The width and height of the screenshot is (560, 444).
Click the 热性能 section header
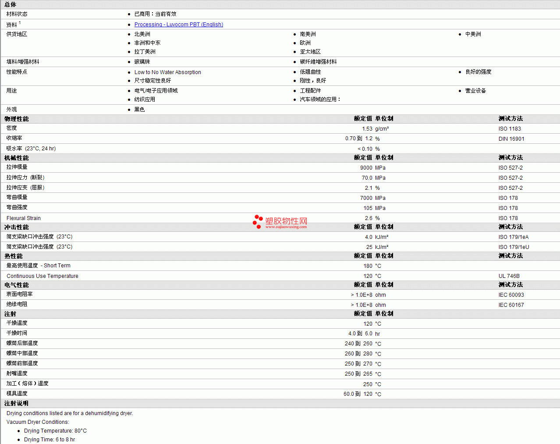(x=14, y=256)
